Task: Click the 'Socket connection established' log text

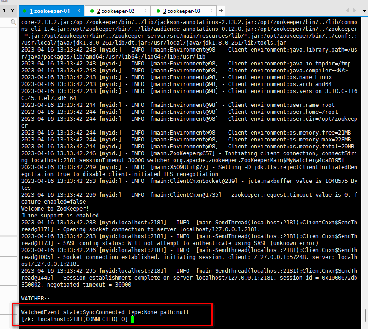Action: click(x=110, y=257)
